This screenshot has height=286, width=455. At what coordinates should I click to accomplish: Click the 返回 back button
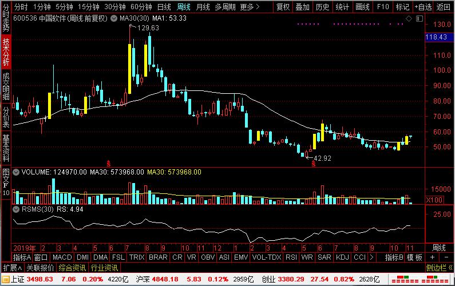coord(444,7)
